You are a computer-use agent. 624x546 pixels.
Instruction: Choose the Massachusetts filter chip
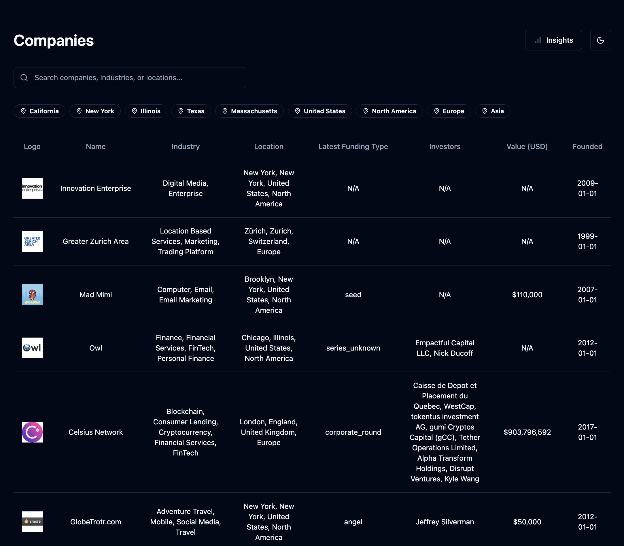[249, 111]
